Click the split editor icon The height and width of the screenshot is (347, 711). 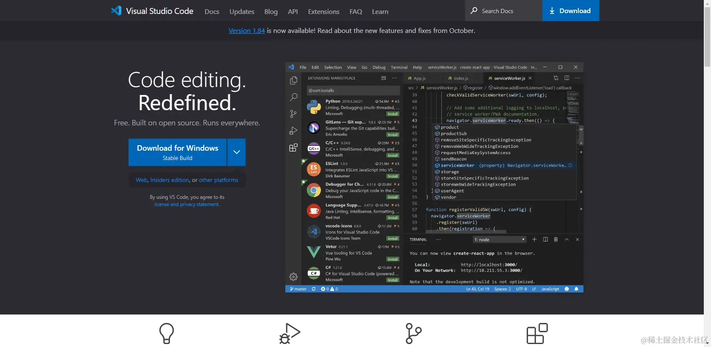[x=567, y=78]
